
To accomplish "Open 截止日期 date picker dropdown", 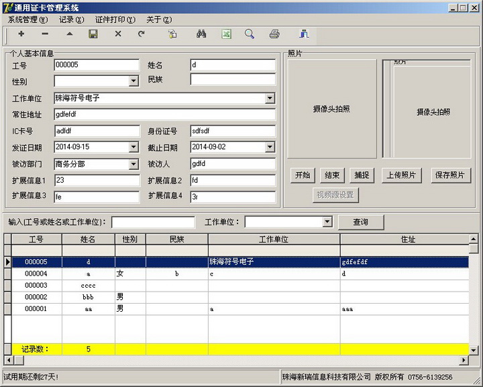I will (270, 147).
